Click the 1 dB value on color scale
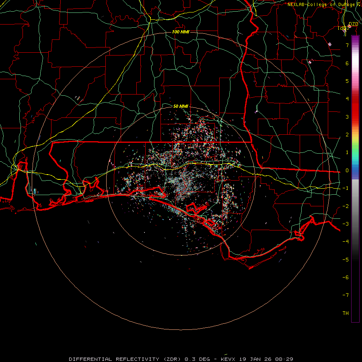Viewport: 362px width, 362px height. (347, 152)
